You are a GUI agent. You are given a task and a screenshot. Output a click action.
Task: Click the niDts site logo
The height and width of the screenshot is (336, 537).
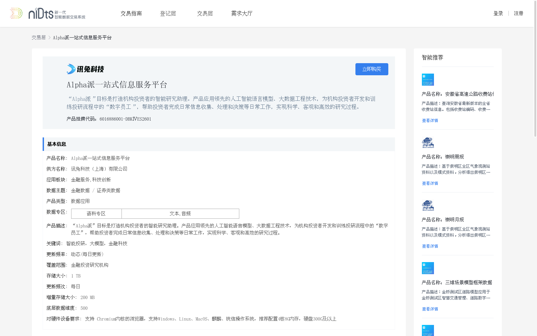click(x=57, y=13)
